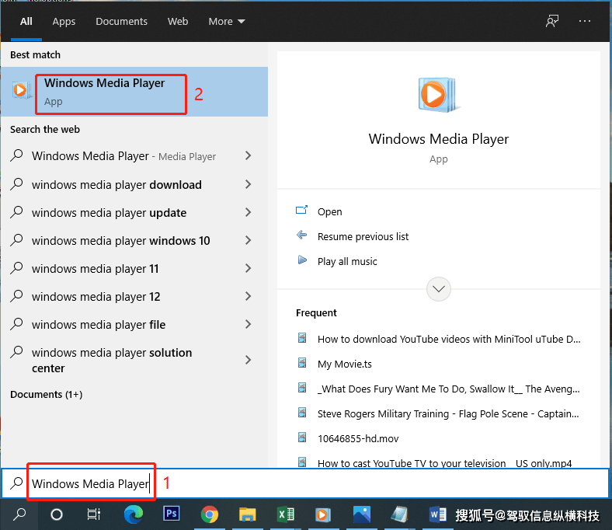The image size is (612, 530).
Task: Click the Open window icon
Action: pos(301,210)
